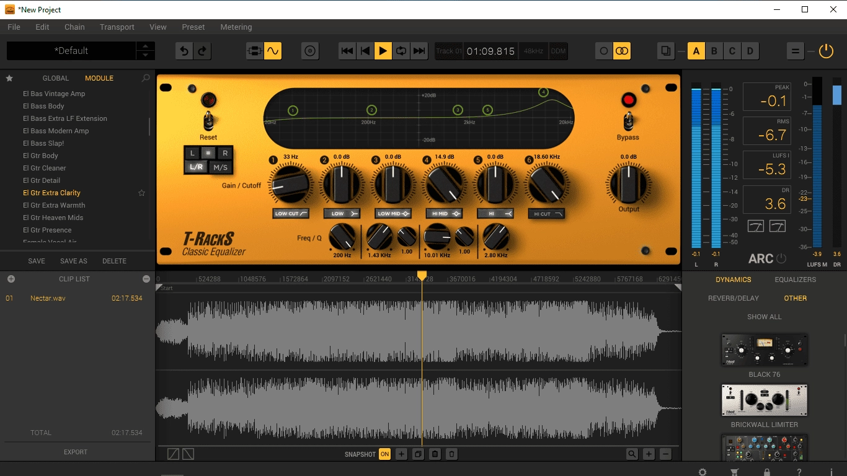Select snapshot A

(696, 51)
